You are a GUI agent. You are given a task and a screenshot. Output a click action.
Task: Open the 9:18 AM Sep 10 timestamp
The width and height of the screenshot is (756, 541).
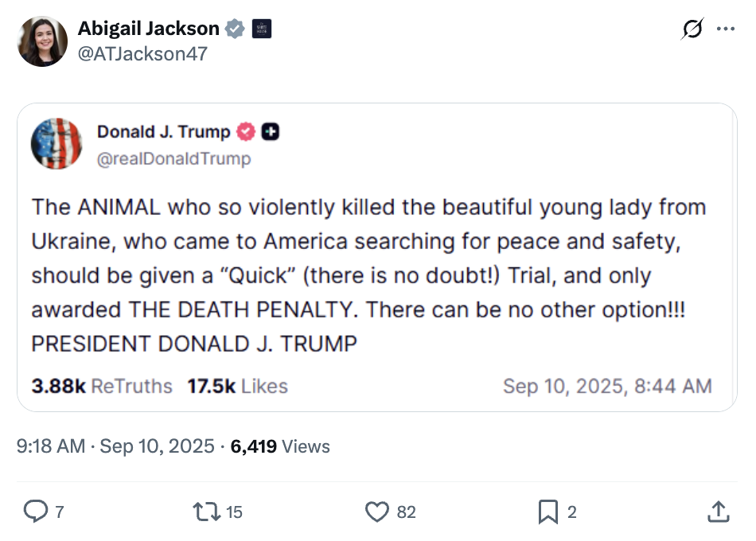(115, 446)
